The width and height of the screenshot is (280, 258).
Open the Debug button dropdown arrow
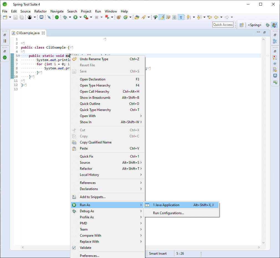(x=70, y=17)
